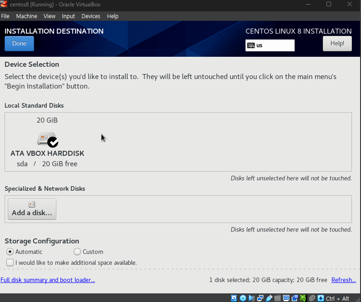The height and width of the screenshot is (302, 361).
Task: Click the 'Device Selection' heading
Action: click(32, 64)
